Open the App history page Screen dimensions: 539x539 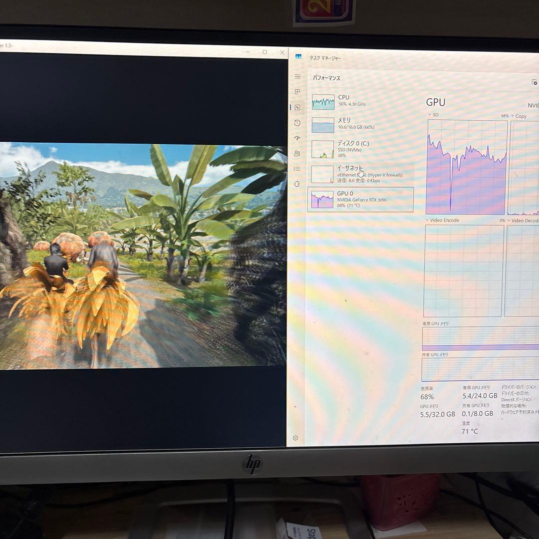297,122
